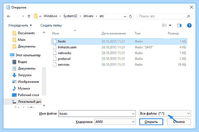Click Файл "SAM" type cell

[144, 47]
